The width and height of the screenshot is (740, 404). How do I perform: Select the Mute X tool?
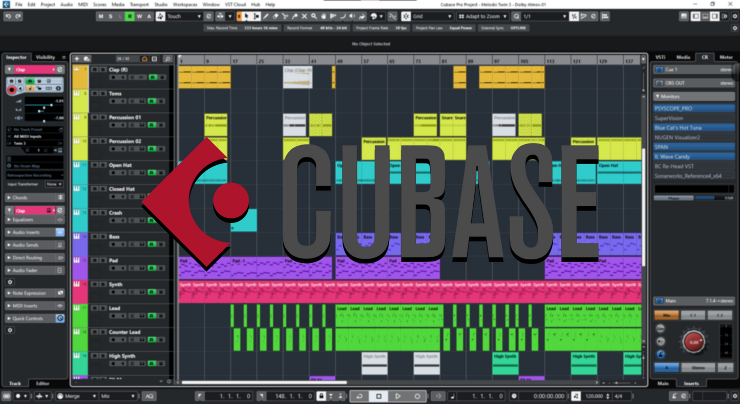click(x=304, y=16)
